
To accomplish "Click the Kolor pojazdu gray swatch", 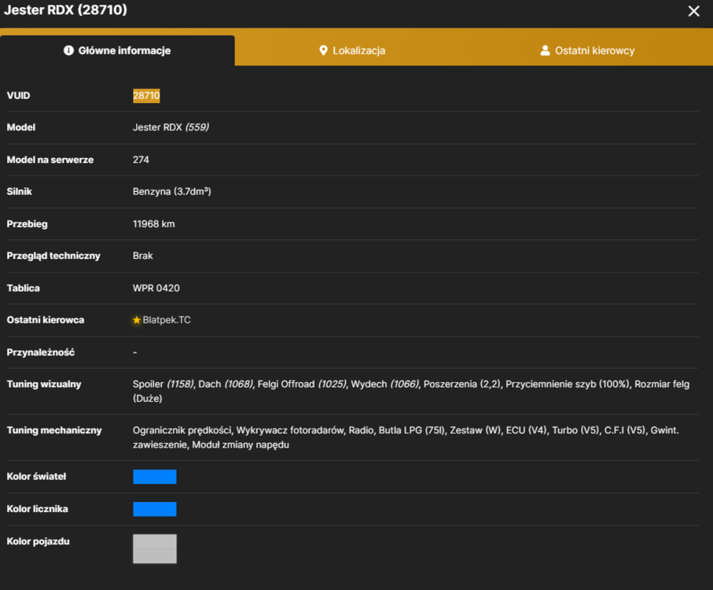I will [155, 548].
